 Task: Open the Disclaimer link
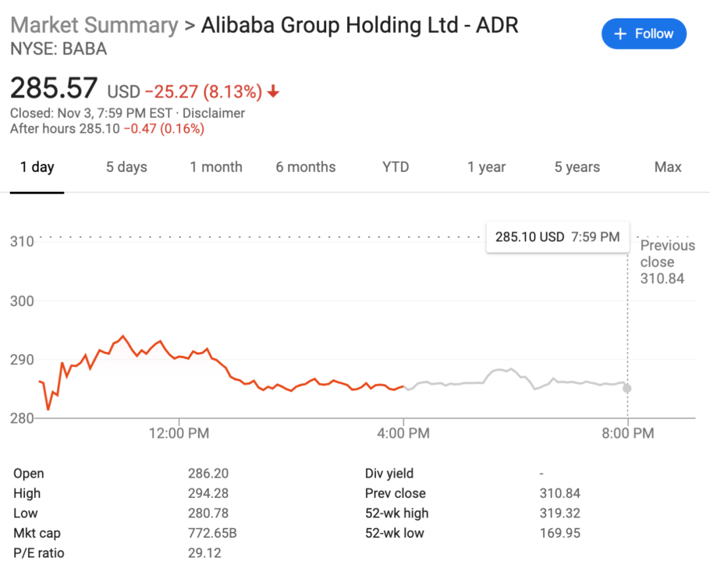214,113
